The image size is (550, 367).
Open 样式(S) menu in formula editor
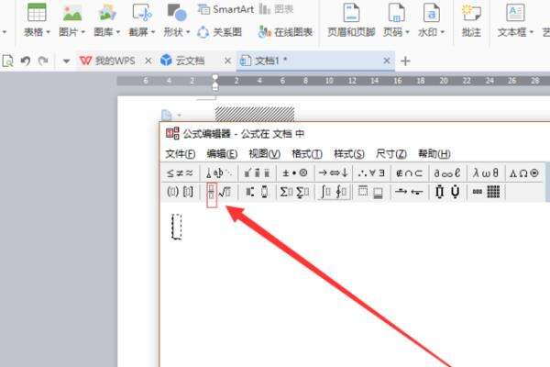tap(349, 154)
